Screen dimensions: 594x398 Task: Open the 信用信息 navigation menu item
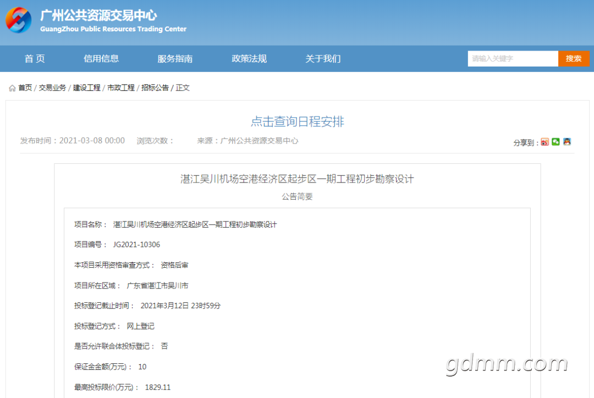[x=101, y=59]
